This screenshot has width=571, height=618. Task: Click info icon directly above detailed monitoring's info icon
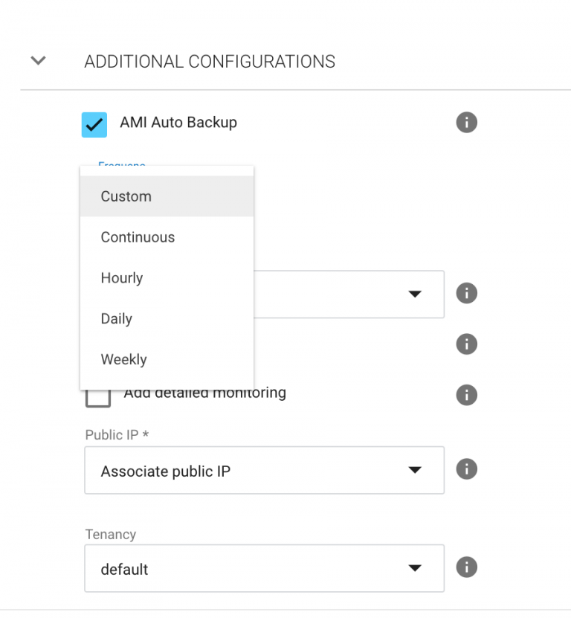tap(466, 344)
